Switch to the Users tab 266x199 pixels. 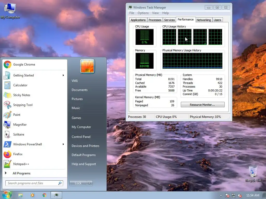tap(217, 20)
